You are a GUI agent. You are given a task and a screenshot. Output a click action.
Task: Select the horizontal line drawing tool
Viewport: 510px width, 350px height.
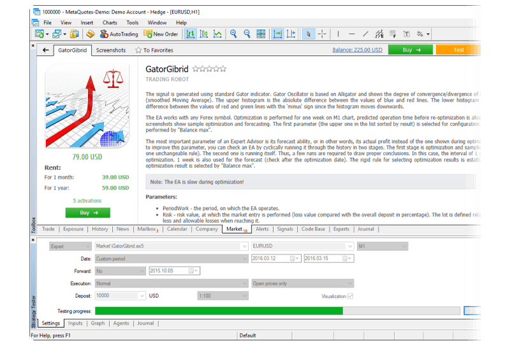352,34
